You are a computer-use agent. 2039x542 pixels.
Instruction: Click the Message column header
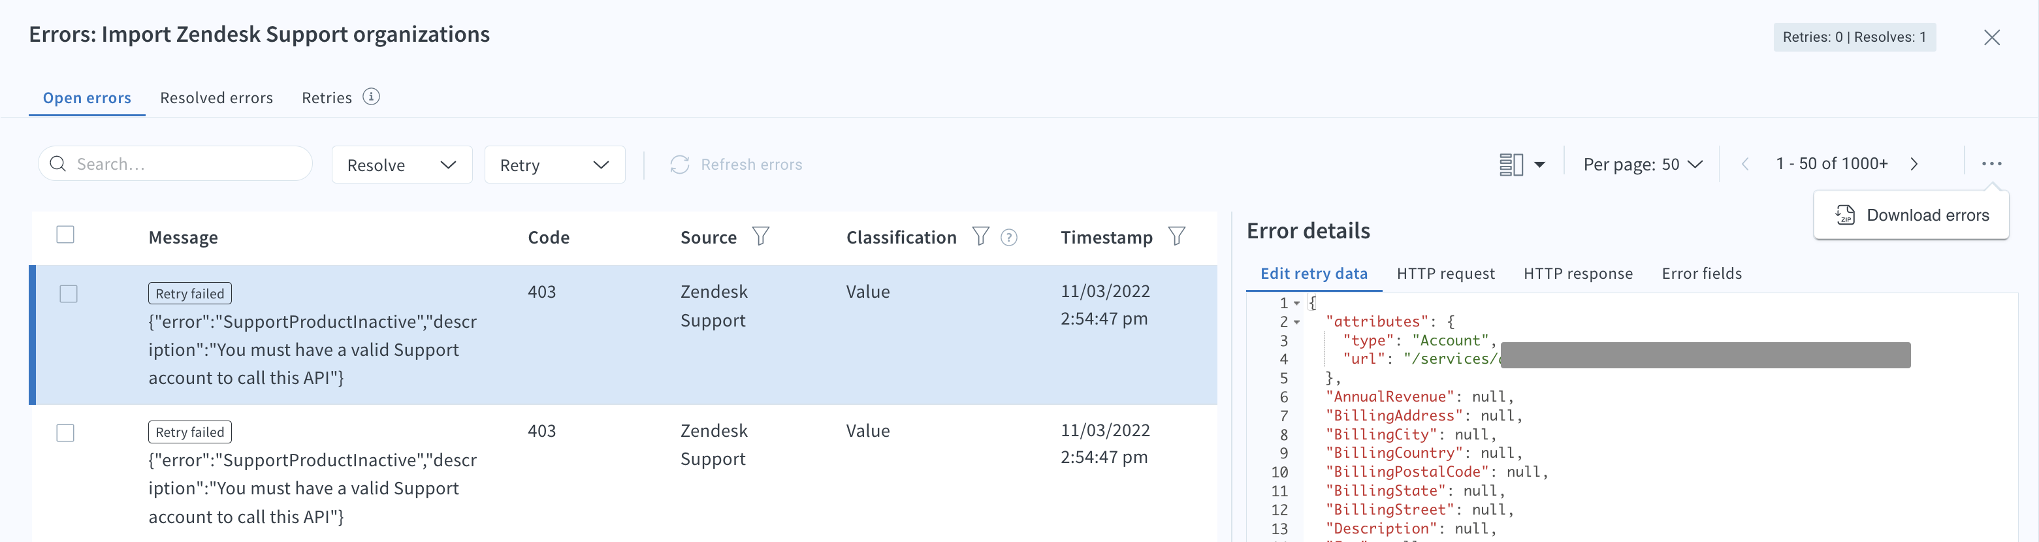coord(183,238)
